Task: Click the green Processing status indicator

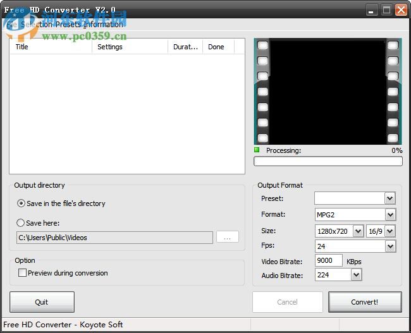Action: [x=257, y=150]
